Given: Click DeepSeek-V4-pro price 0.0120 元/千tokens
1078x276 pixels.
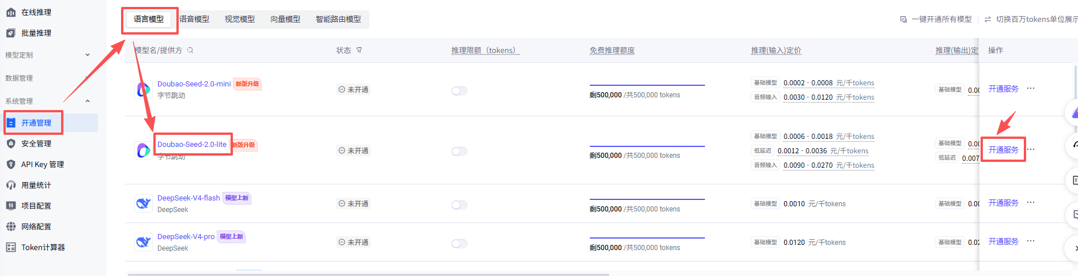Looking at the screenshot, I should (815, 243).
